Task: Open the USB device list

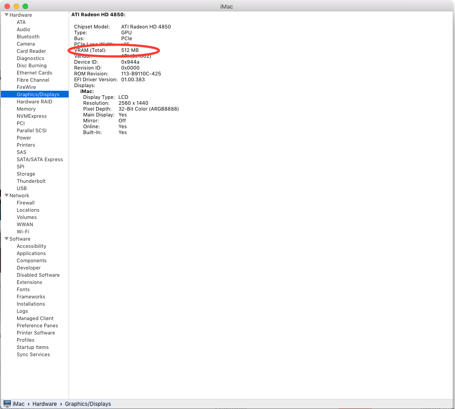Action: pos(22,188)
